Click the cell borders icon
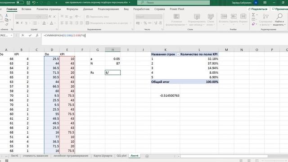This screenshot has height=162, width=288. [35, 23]
